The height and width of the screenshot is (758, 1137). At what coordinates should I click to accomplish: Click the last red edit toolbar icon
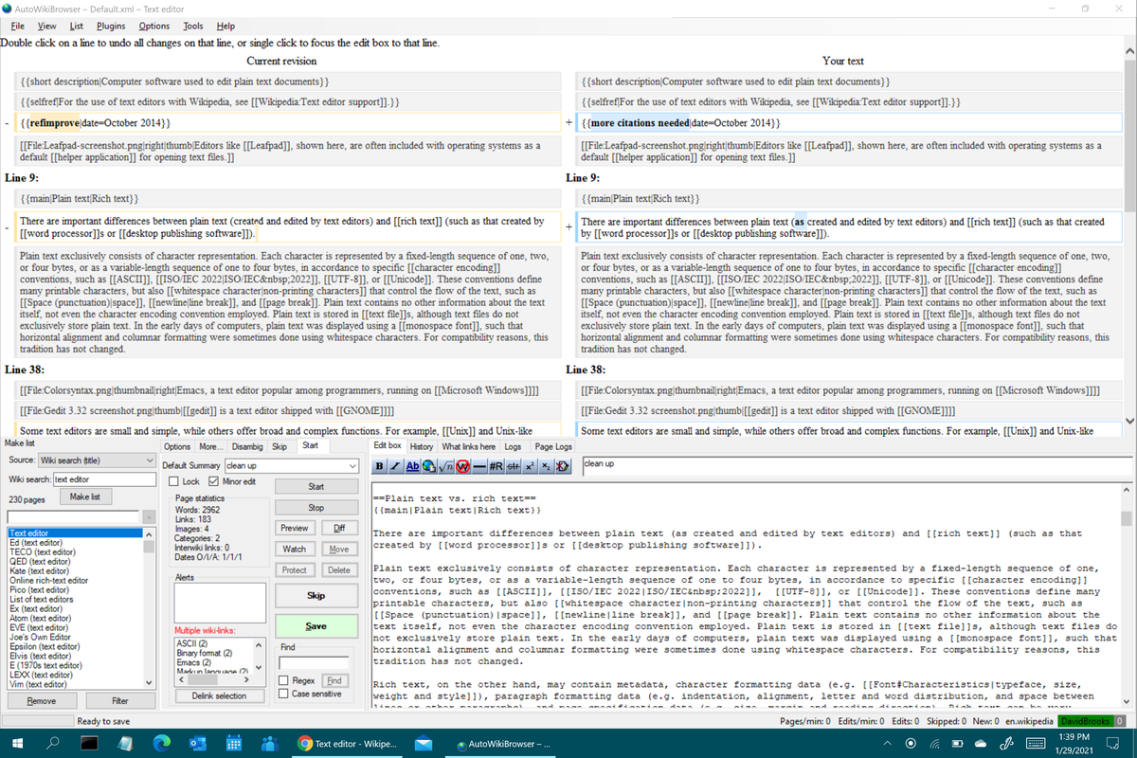(563, 466)
